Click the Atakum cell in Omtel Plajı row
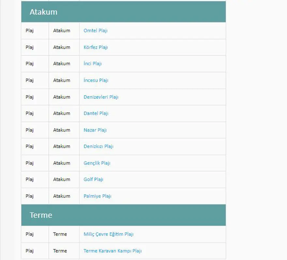The width and height of the screenshot is (287, 260). 62,31
